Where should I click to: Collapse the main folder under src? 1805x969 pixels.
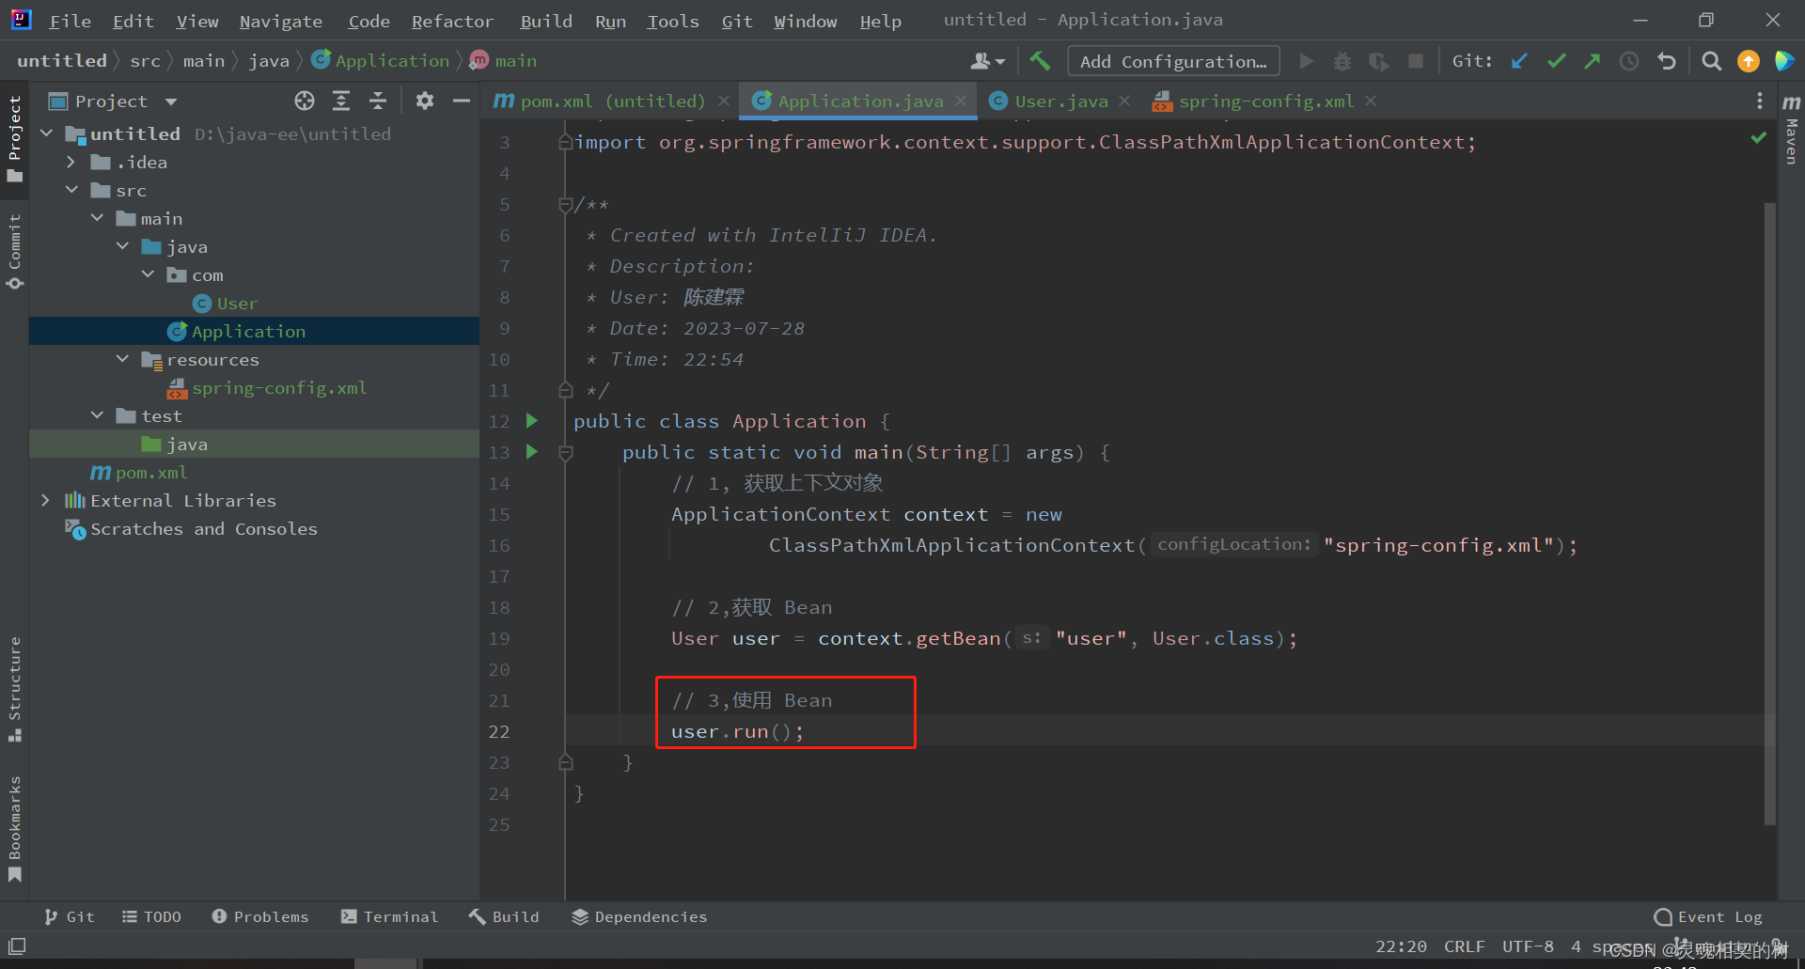point(97,218)
